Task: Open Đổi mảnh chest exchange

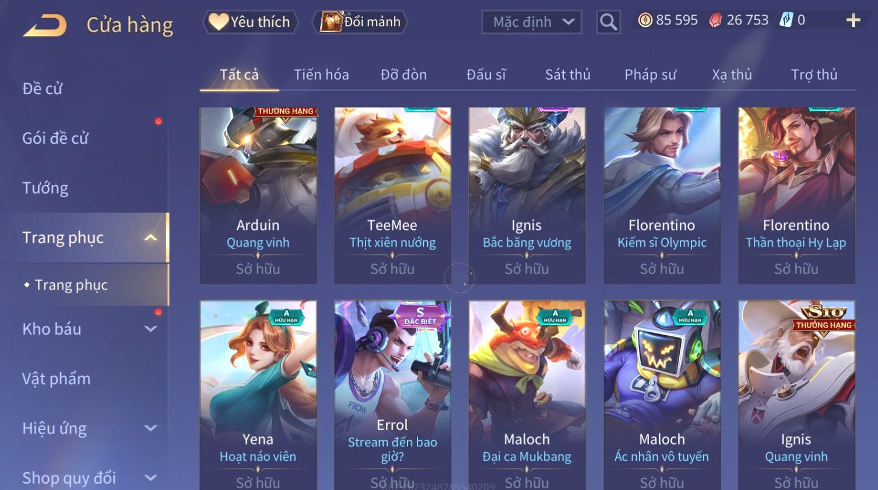Action: (361, 22)
